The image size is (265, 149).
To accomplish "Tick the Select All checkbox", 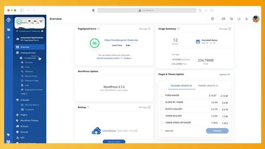I will click(x=162, y=131).
